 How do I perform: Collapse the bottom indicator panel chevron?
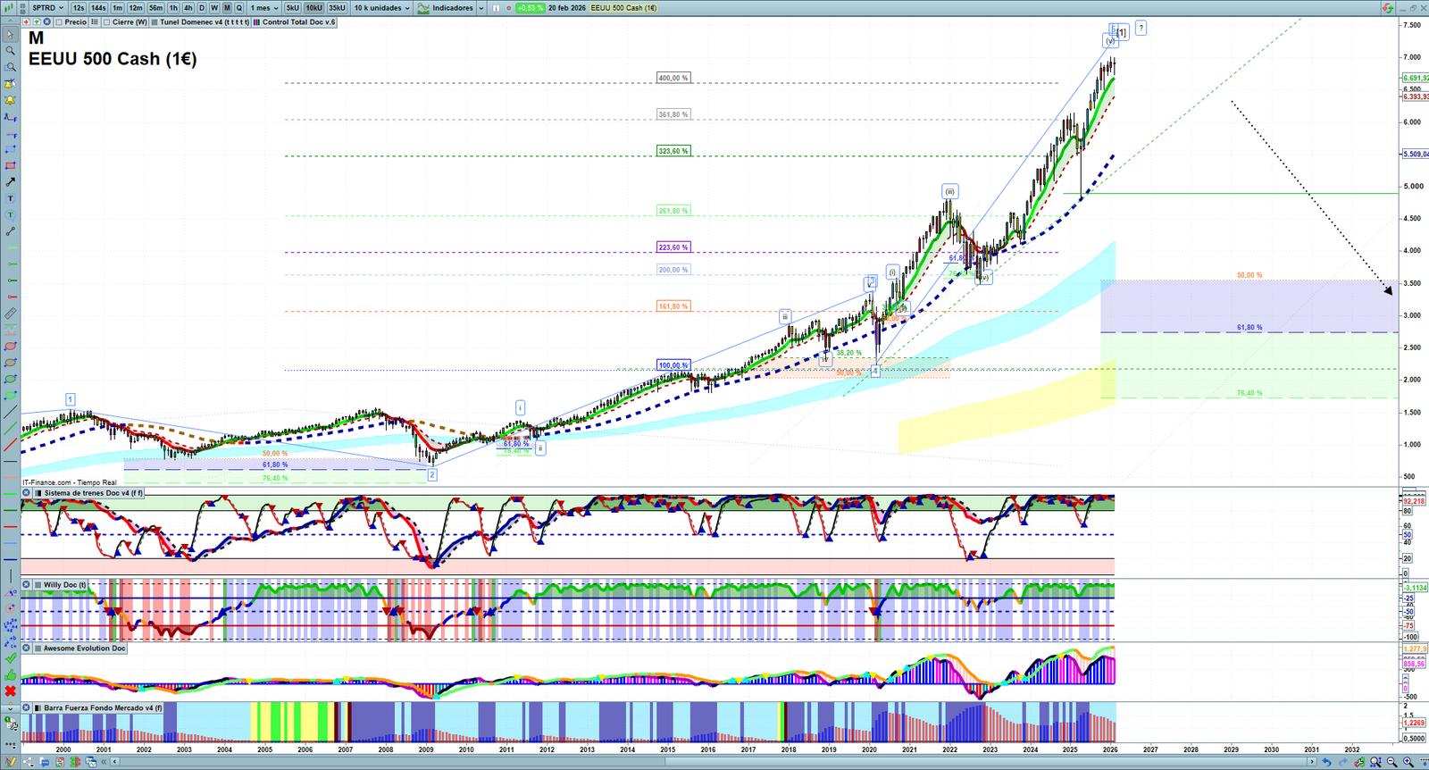click(x=11, y=708)
